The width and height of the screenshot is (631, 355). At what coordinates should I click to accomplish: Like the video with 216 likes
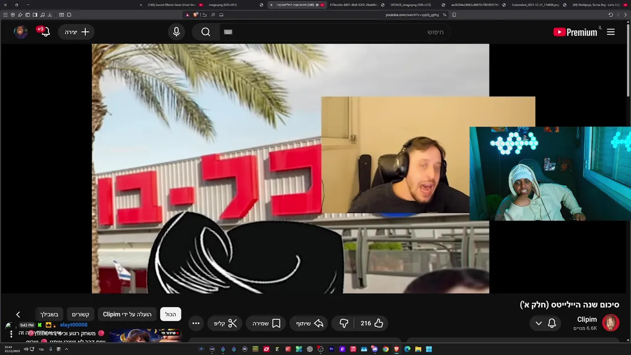click(x=372, y=323)
